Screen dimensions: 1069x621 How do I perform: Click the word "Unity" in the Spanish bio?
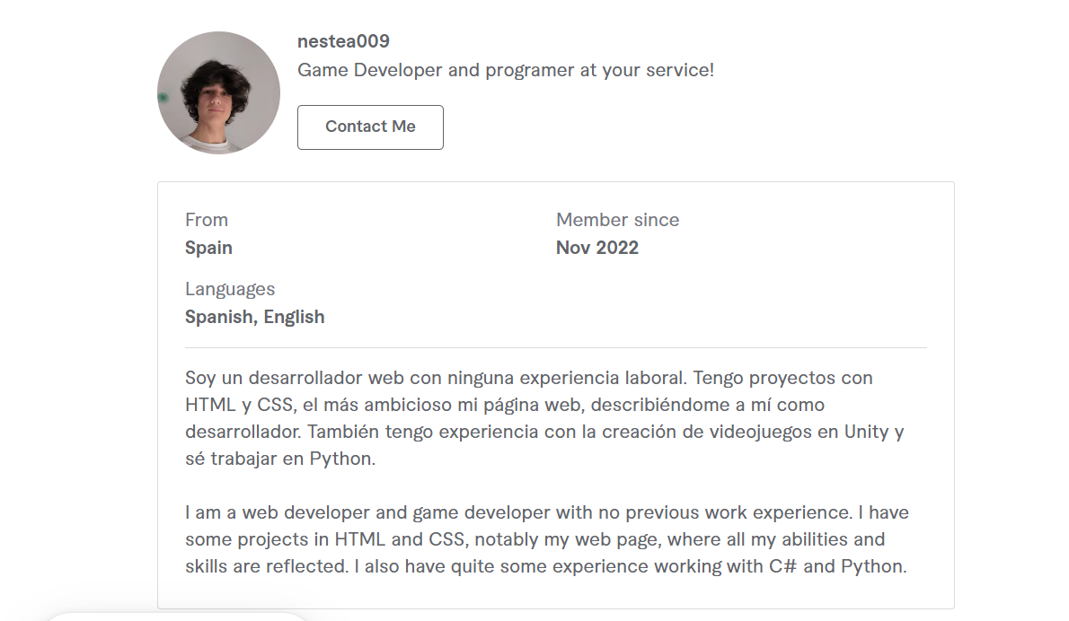pyautogui.click(x=866, y=432)
